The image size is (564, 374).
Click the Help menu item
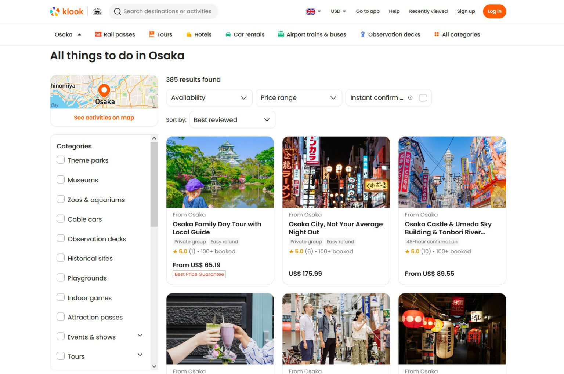click(x=394, y=11)
